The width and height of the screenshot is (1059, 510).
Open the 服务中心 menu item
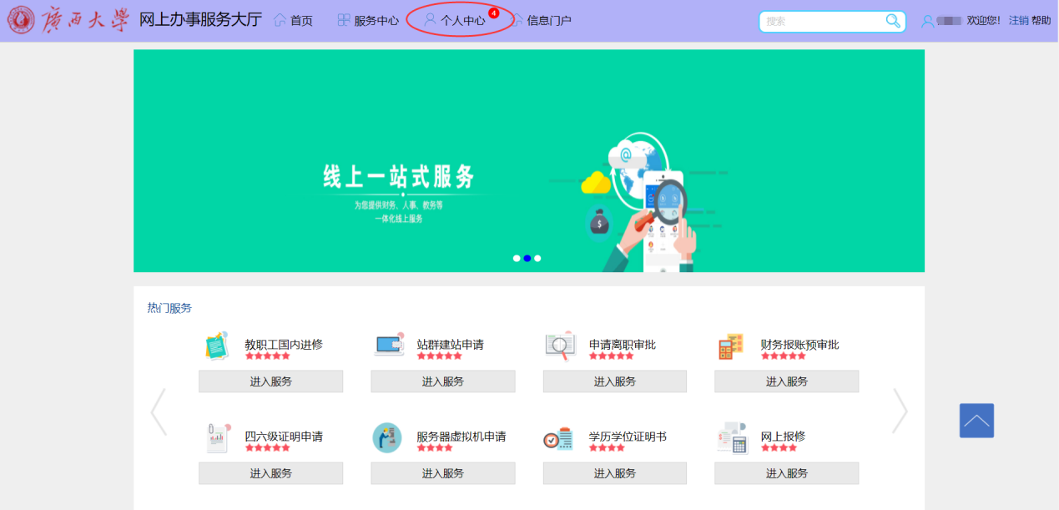pos(368,21)
